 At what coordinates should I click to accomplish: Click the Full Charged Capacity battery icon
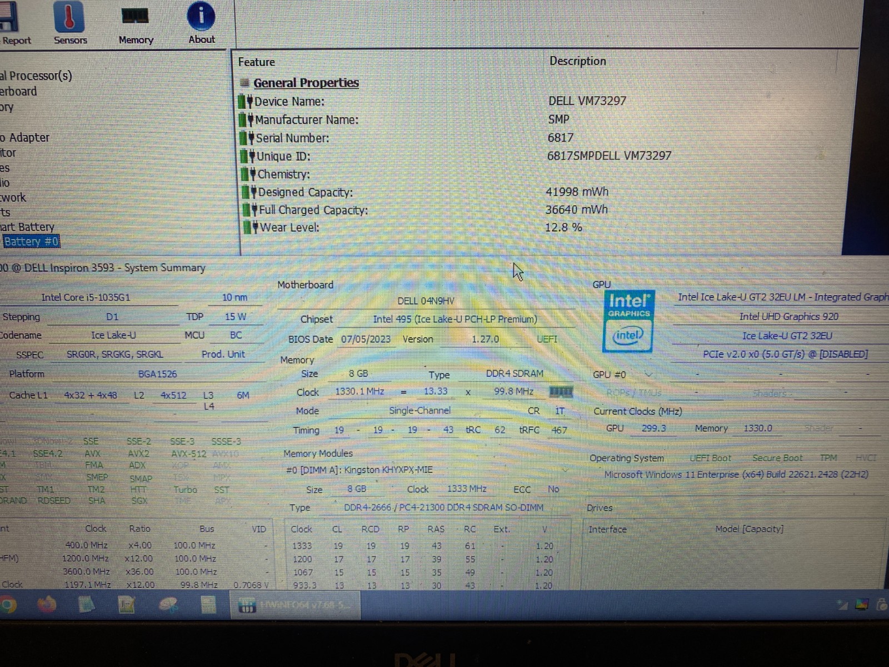[x=251, y=210]
